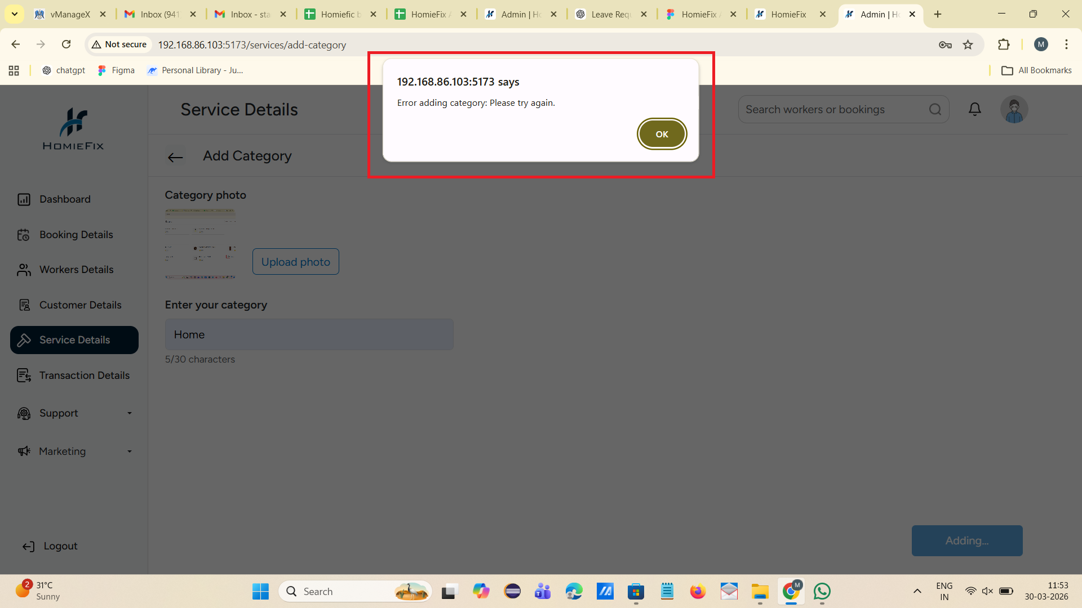The image size is (1082, 608).
Task: Open tab search dropdown in Chrome
Action: pyautogui.click(x=15, y=14)
